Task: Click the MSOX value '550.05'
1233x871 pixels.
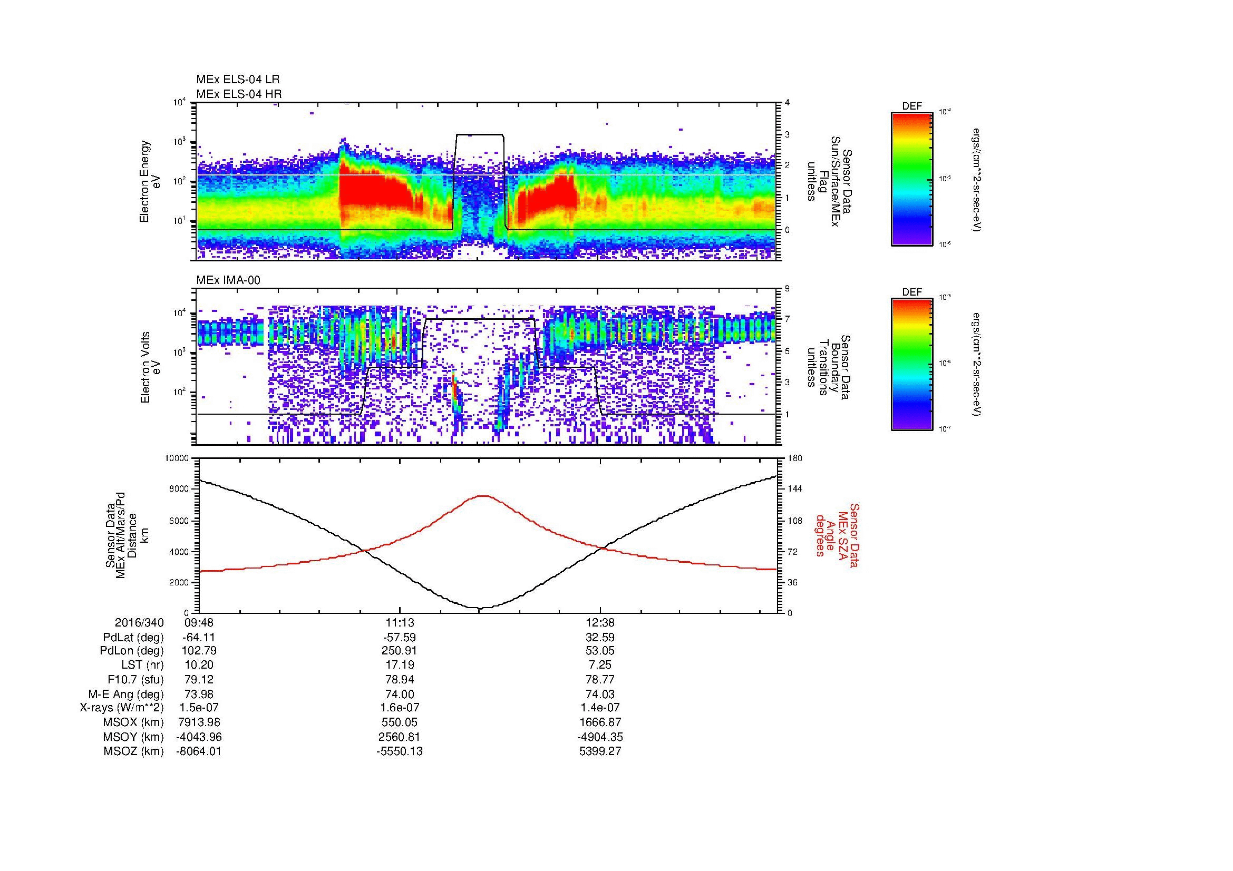Action: (x=400, y=722)
